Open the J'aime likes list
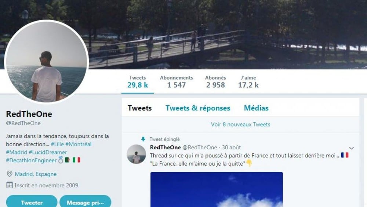This screenshot has height=207, width=367. [248, 82]
